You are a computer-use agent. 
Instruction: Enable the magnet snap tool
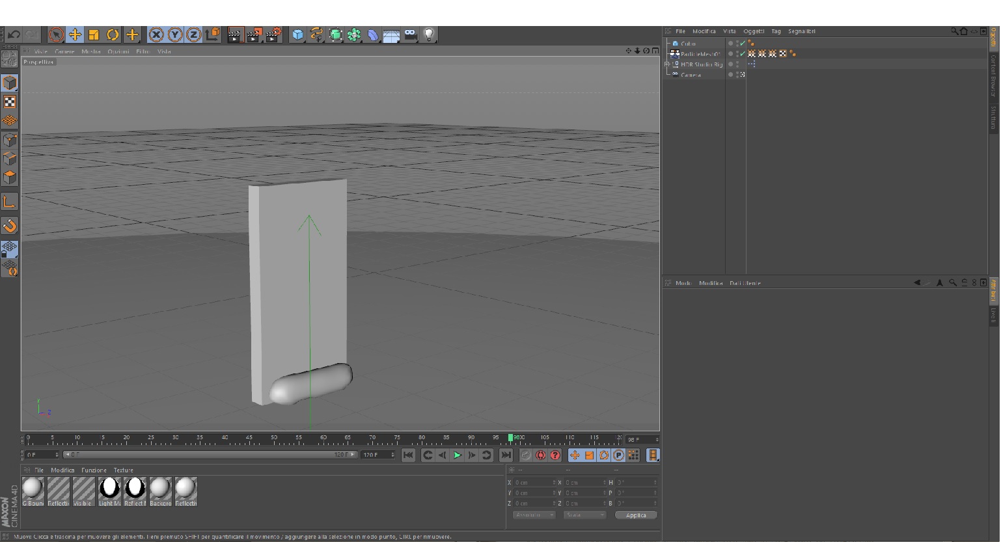coord(10,226)
